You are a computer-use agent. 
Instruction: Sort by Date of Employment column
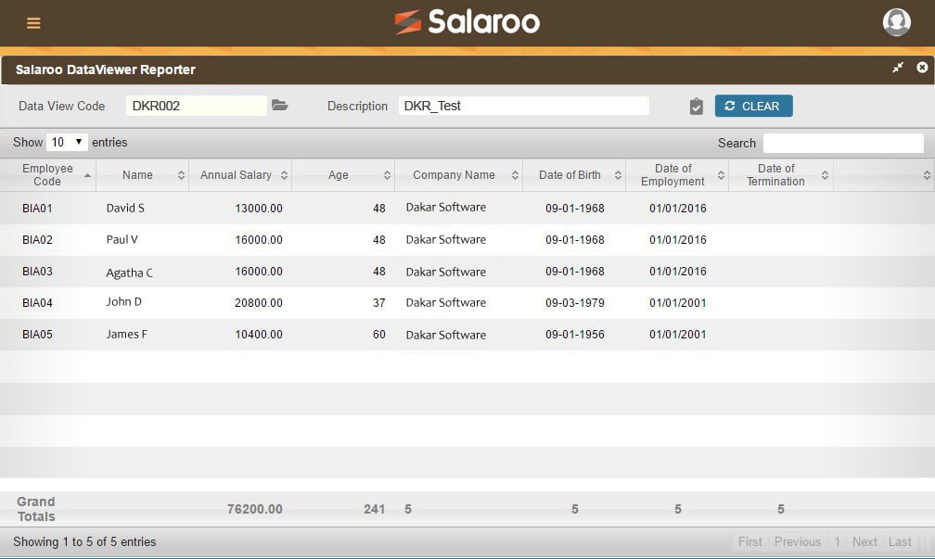[677, 174]
